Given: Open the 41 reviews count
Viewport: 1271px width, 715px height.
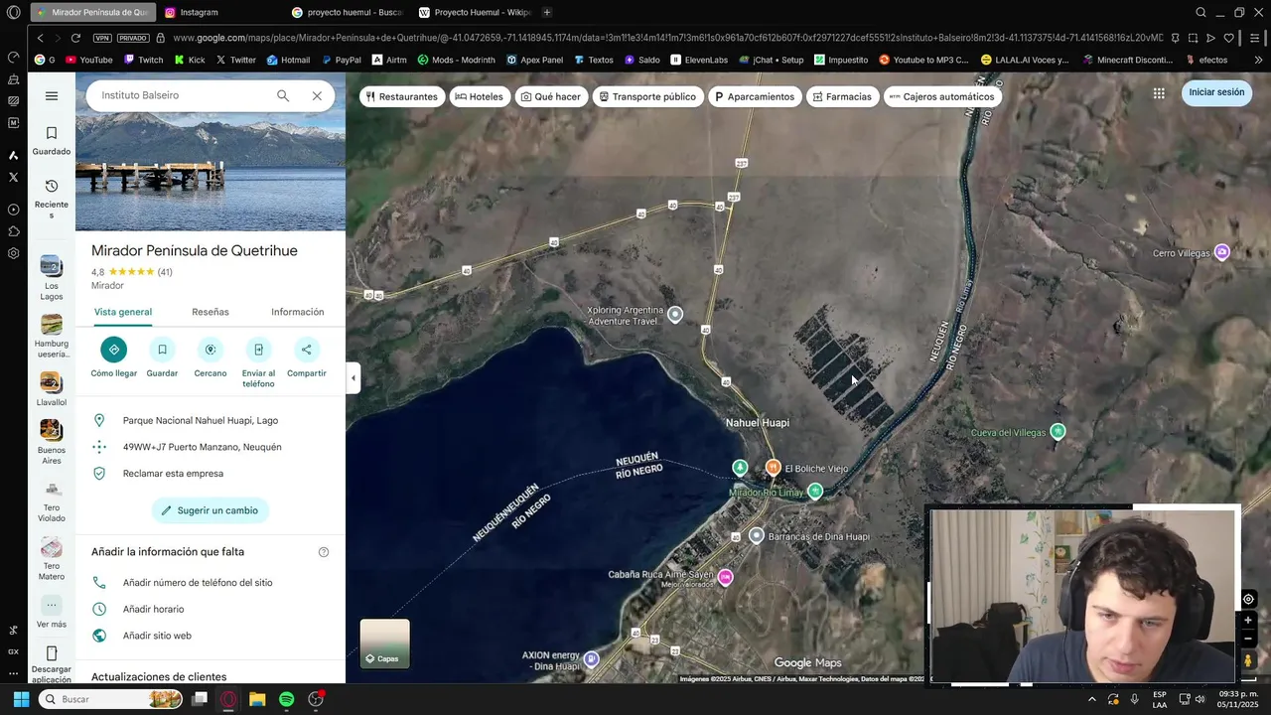Looking at the screenshot, I should [x=165, y=272].
